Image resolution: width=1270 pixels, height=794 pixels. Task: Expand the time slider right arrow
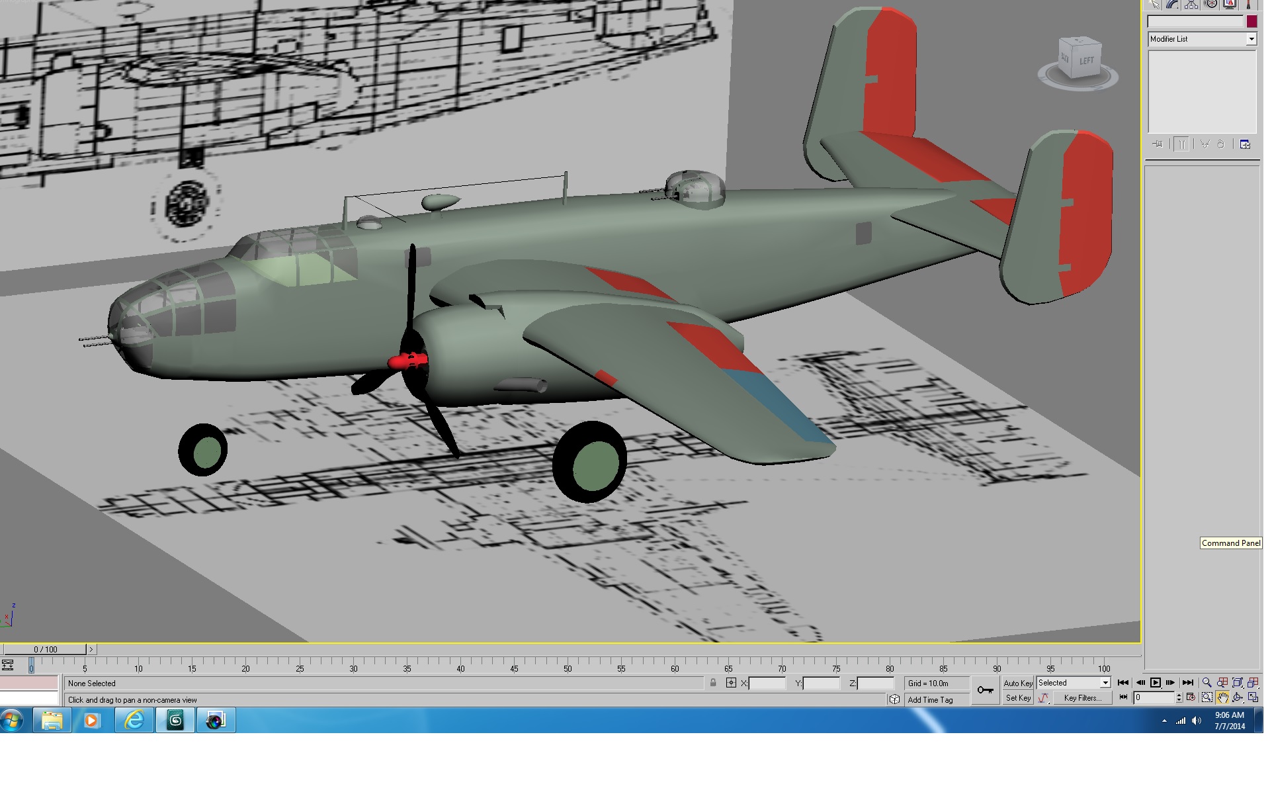[x=91, y=650]
